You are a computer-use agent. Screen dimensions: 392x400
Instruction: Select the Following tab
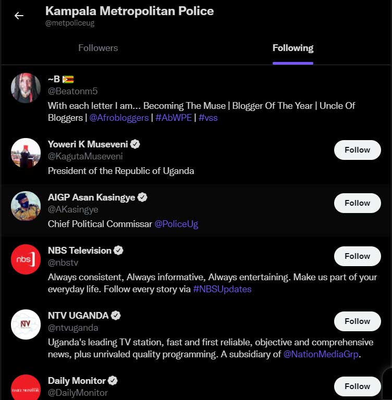click(x=293, y=48)
